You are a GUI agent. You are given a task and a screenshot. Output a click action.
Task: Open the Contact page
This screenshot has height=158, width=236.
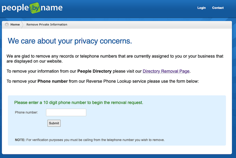[x=218, y=8]
